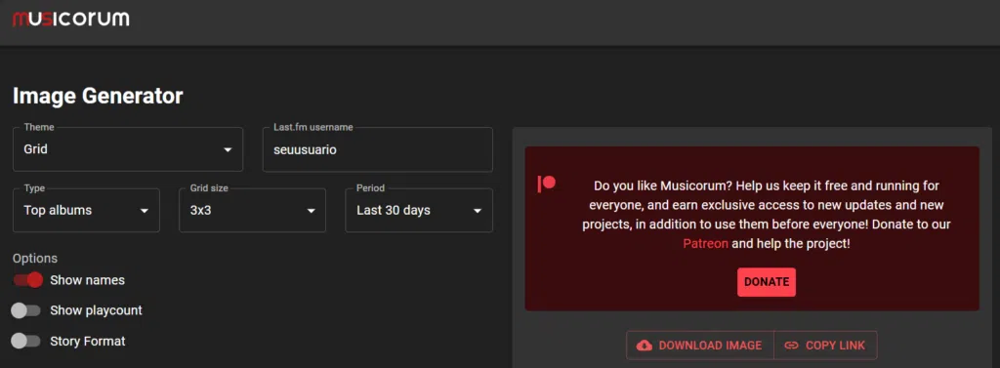This screenshot has height=368, width=1000.
Task: Click the Patreon icon in the banner
Action: pyautogui.click(x=546, y=184)
